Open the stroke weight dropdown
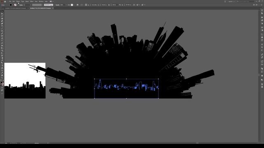Image resolution: width=264 pixels, height=148 pixels. coord(31,5)
